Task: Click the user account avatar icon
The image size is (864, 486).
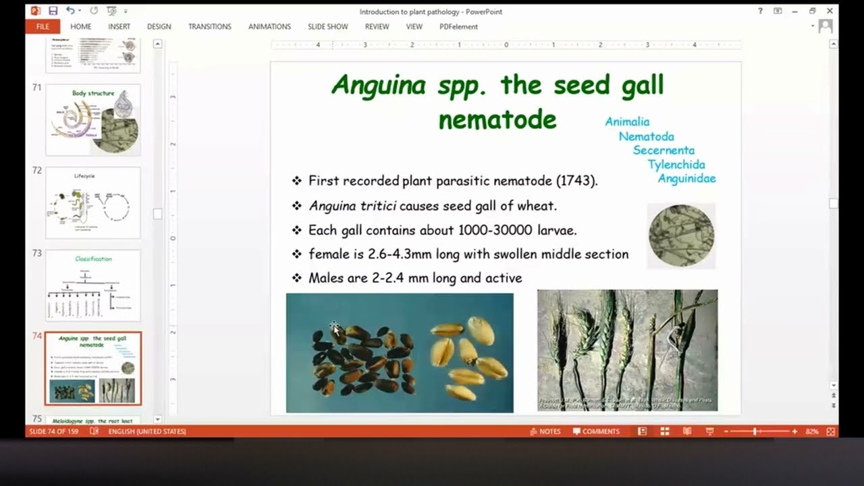Action: [x=825, y=26]
